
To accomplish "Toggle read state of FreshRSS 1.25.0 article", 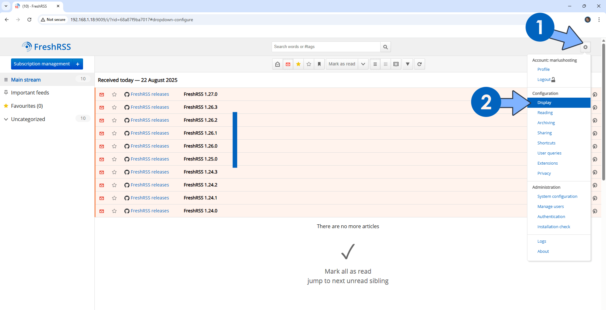I will pyautogui.click(x=102, y=159).
